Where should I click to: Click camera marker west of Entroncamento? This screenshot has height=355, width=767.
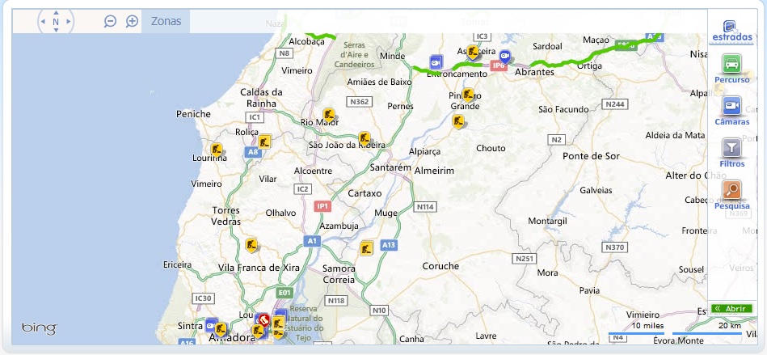pos(436,62)
